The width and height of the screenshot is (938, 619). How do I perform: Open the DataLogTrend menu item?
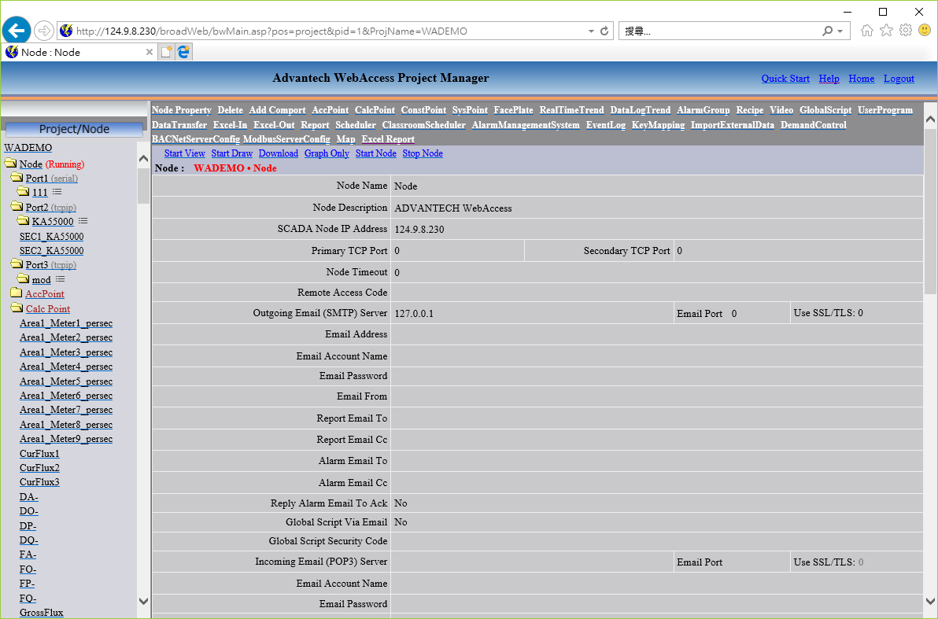click(640, 110)
